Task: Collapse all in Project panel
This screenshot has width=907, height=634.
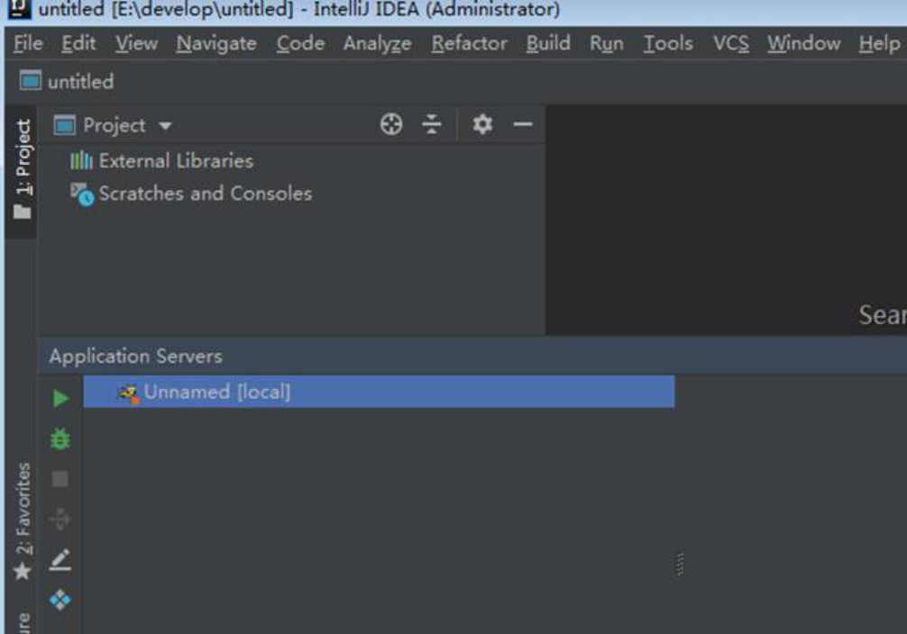Action: click(x=432, y=124)
